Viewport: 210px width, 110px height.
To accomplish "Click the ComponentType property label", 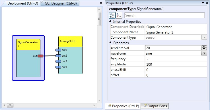I will [123, 38].
